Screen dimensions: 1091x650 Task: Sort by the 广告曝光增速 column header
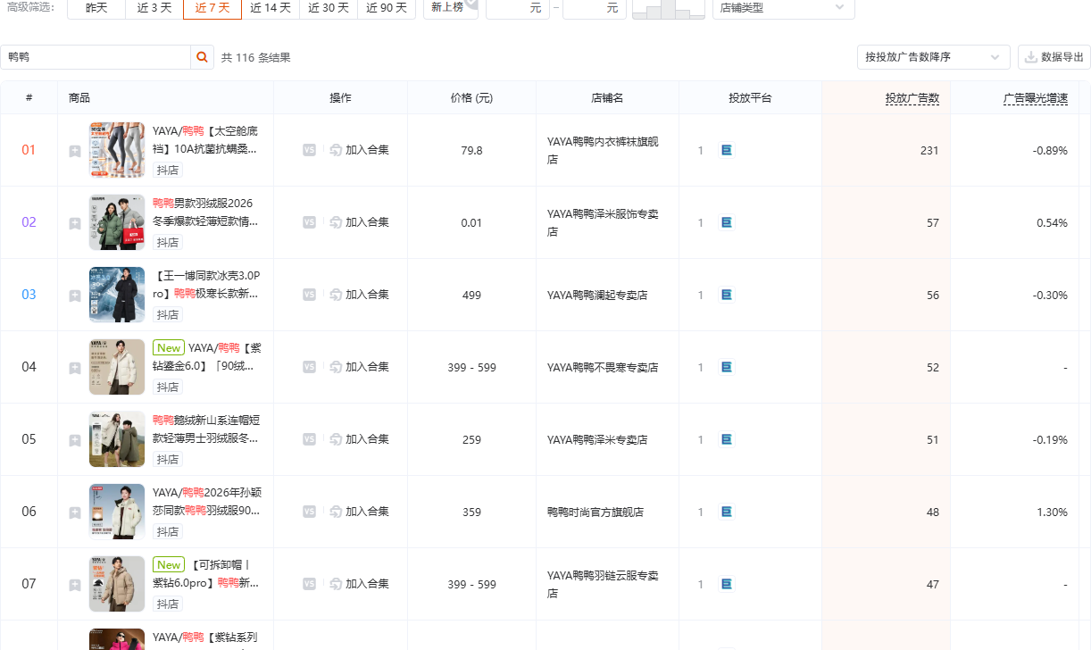coord(1035,98)
